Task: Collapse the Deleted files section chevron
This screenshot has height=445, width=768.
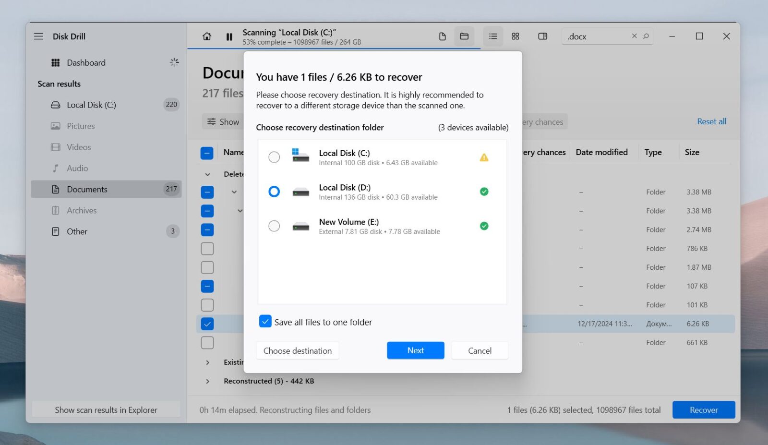Action: tap(207, 174)
